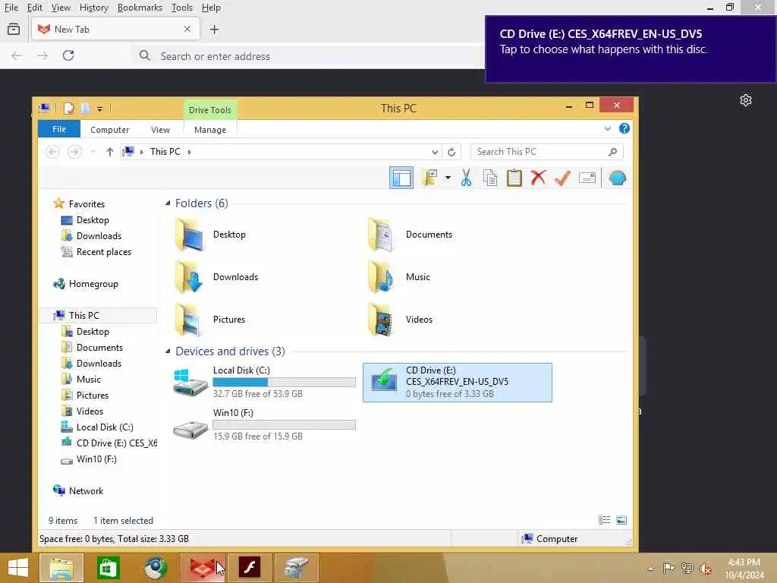Open browser Bookmarks menu
Image resolution: width=777 pixels, height=583 pixels.
(x=140, y=8)
